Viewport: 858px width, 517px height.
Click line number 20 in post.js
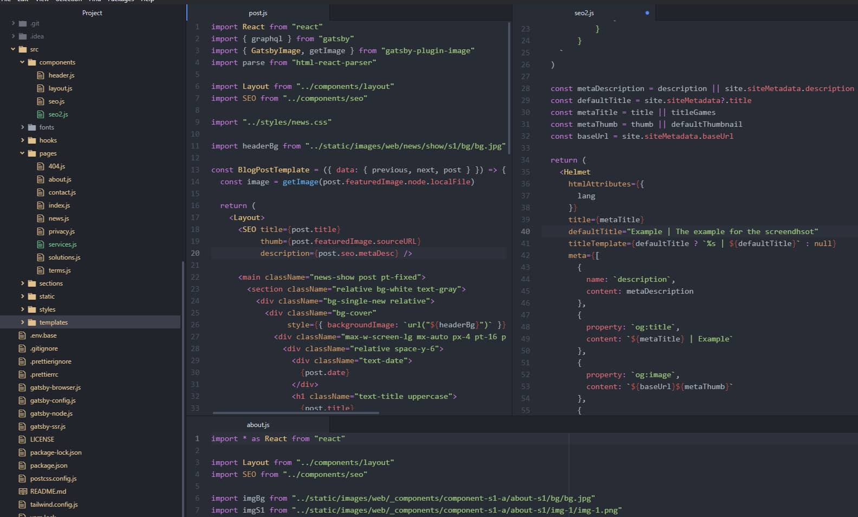click(195, 253)
